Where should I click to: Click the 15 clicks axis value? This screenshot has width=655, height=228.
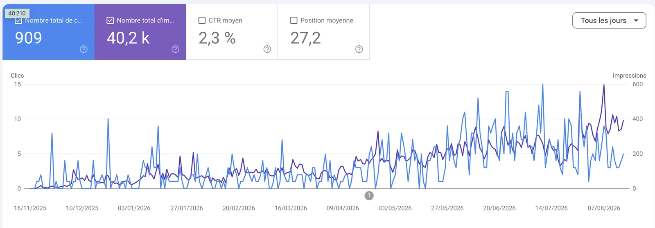[x=18, y=84]
